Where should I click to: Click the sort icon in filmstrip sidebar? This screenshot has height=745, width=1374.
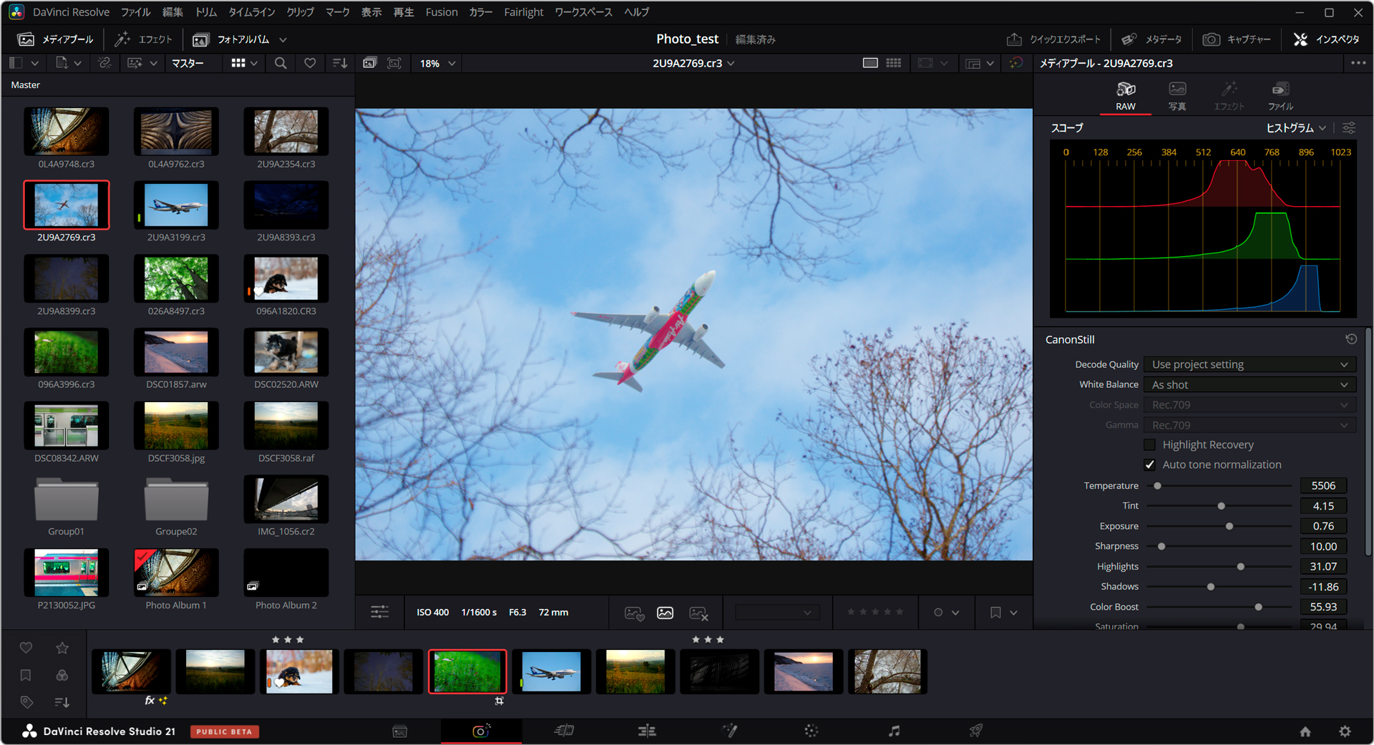pyautogui.click(x=62, y=702)
